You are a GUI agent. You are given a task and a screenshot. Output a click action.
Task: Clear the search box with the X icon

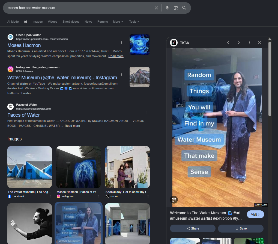pos(156,8)
